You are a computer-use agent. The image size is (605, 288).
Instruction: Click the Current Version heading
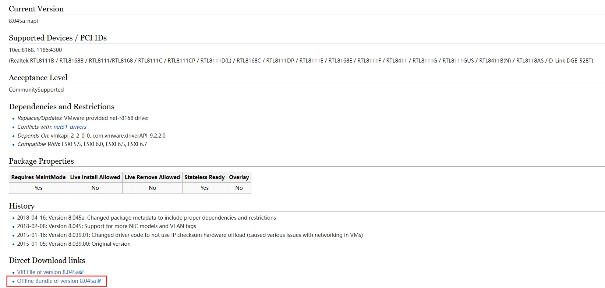pos(36,9)
